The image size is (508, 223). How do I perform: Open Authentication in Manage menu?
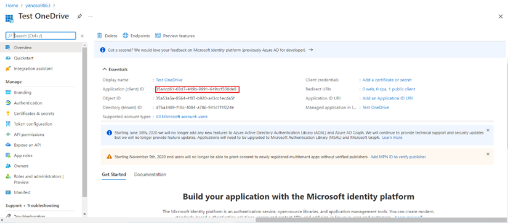[28, 103]
